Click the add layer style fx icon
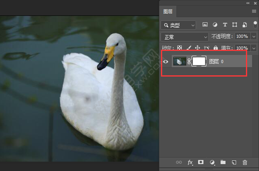The width and height of the screenshot is (259, 171). [190, 162]
